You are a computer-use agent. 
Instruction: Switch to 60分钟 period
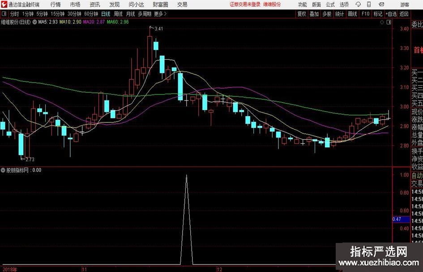click(91, 14)
